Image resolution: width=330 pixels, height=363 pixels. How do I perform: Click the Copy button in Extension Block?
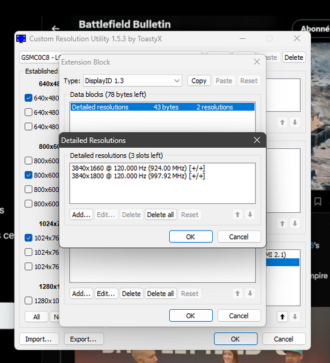click(x=199, y=80)
